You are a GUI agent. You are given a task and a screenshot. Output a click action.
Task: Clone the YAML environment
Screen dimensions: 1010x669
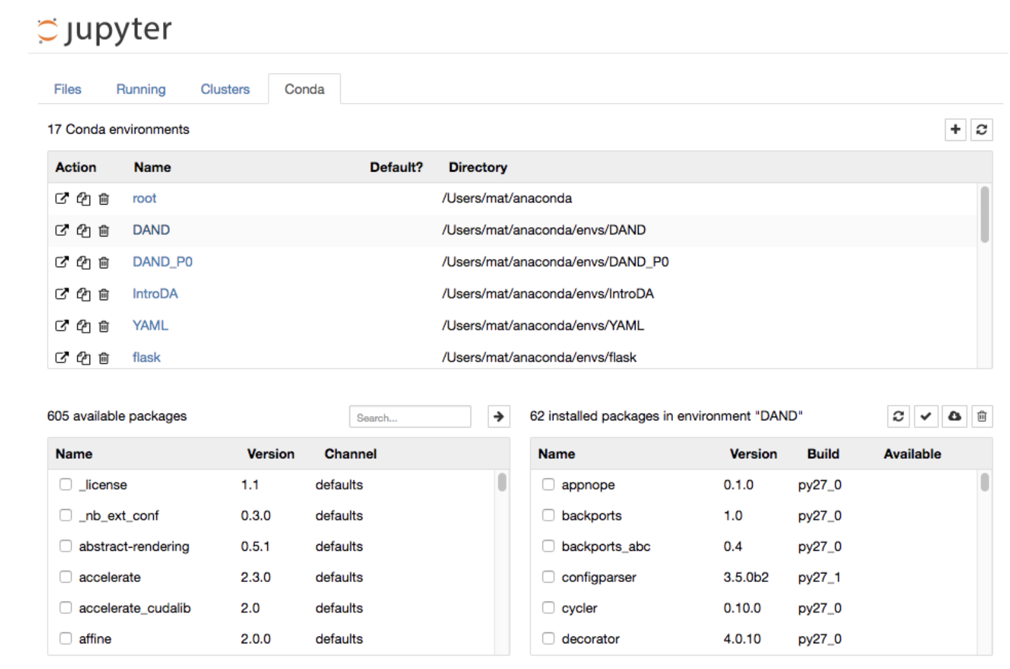click(x=83, y=326)
